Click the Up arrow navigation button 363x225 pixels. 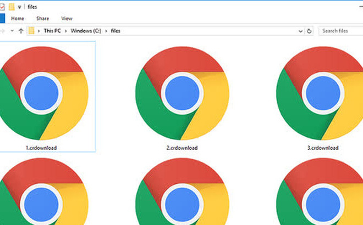click(19, 31)
